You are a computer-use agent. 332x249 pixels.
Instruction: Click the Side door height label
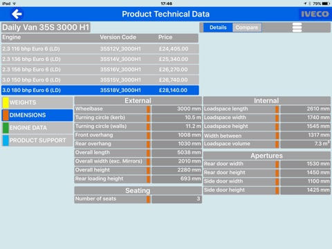coord(224,190)
